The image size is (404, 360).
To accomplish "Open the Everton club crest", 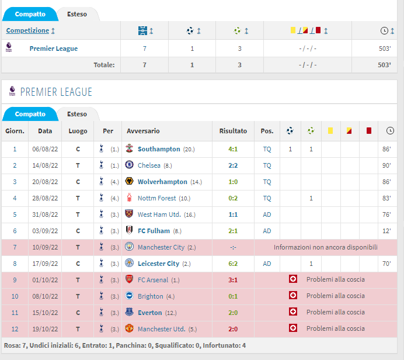I will 130,312.
